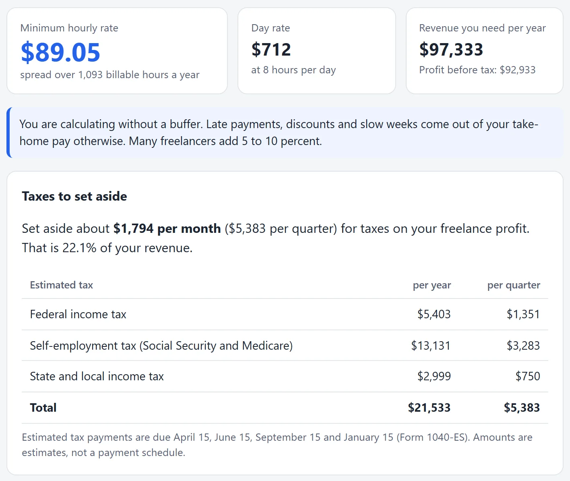
Task: Click the 'per quarter' column header
Action: pyautogui.click(x=514, y=285)
